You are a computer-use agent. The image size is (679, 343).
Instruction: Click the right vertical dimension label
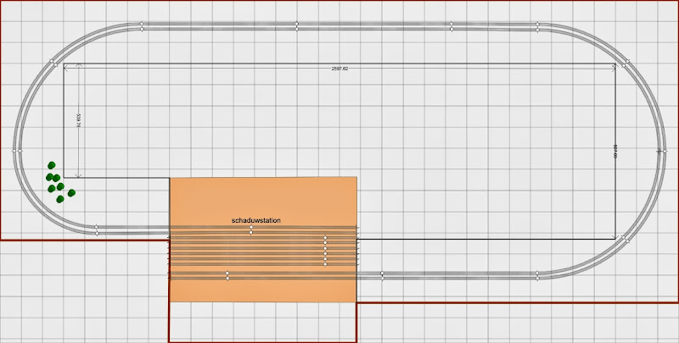(x=614, y=152)
